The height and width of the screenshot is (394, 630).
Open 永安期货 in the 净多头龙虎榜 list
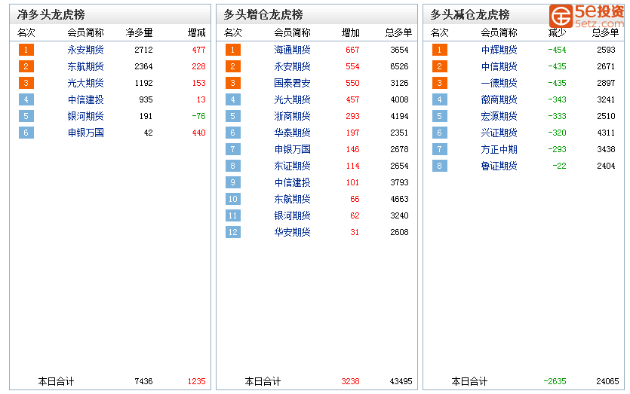coord(85,50)
